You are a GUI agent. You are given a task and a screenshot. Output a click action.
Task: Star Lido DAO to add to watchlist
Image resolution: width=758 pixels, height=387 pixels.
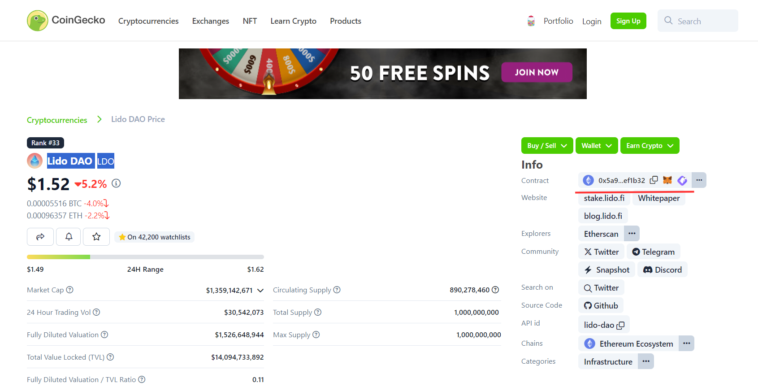point(96,237)
